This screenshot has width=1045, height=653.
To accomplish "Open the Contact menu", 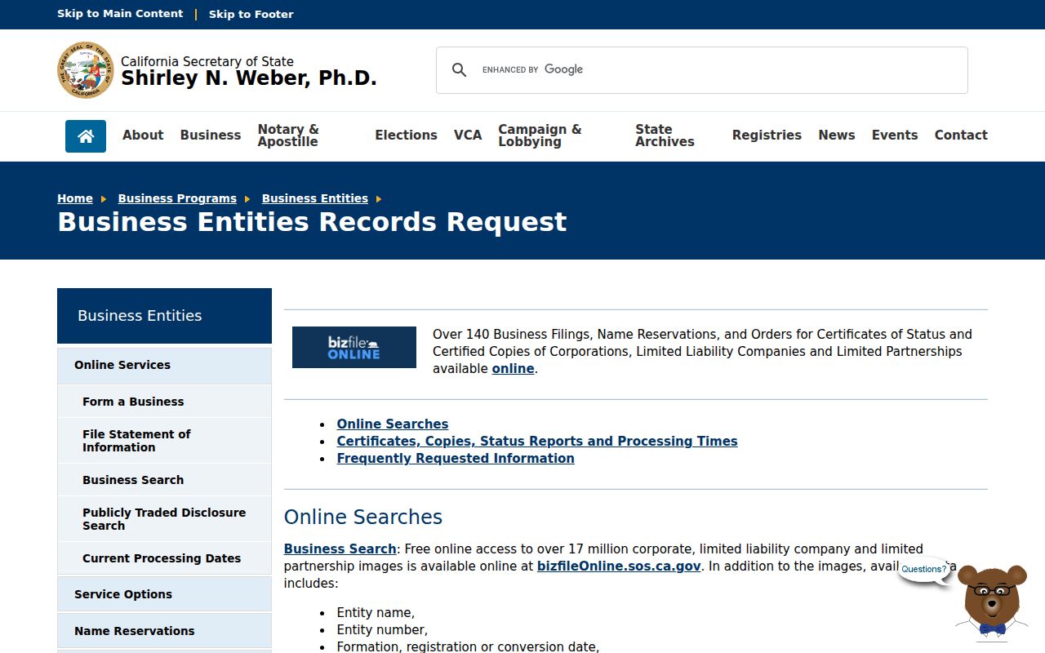I will [961, 135].
